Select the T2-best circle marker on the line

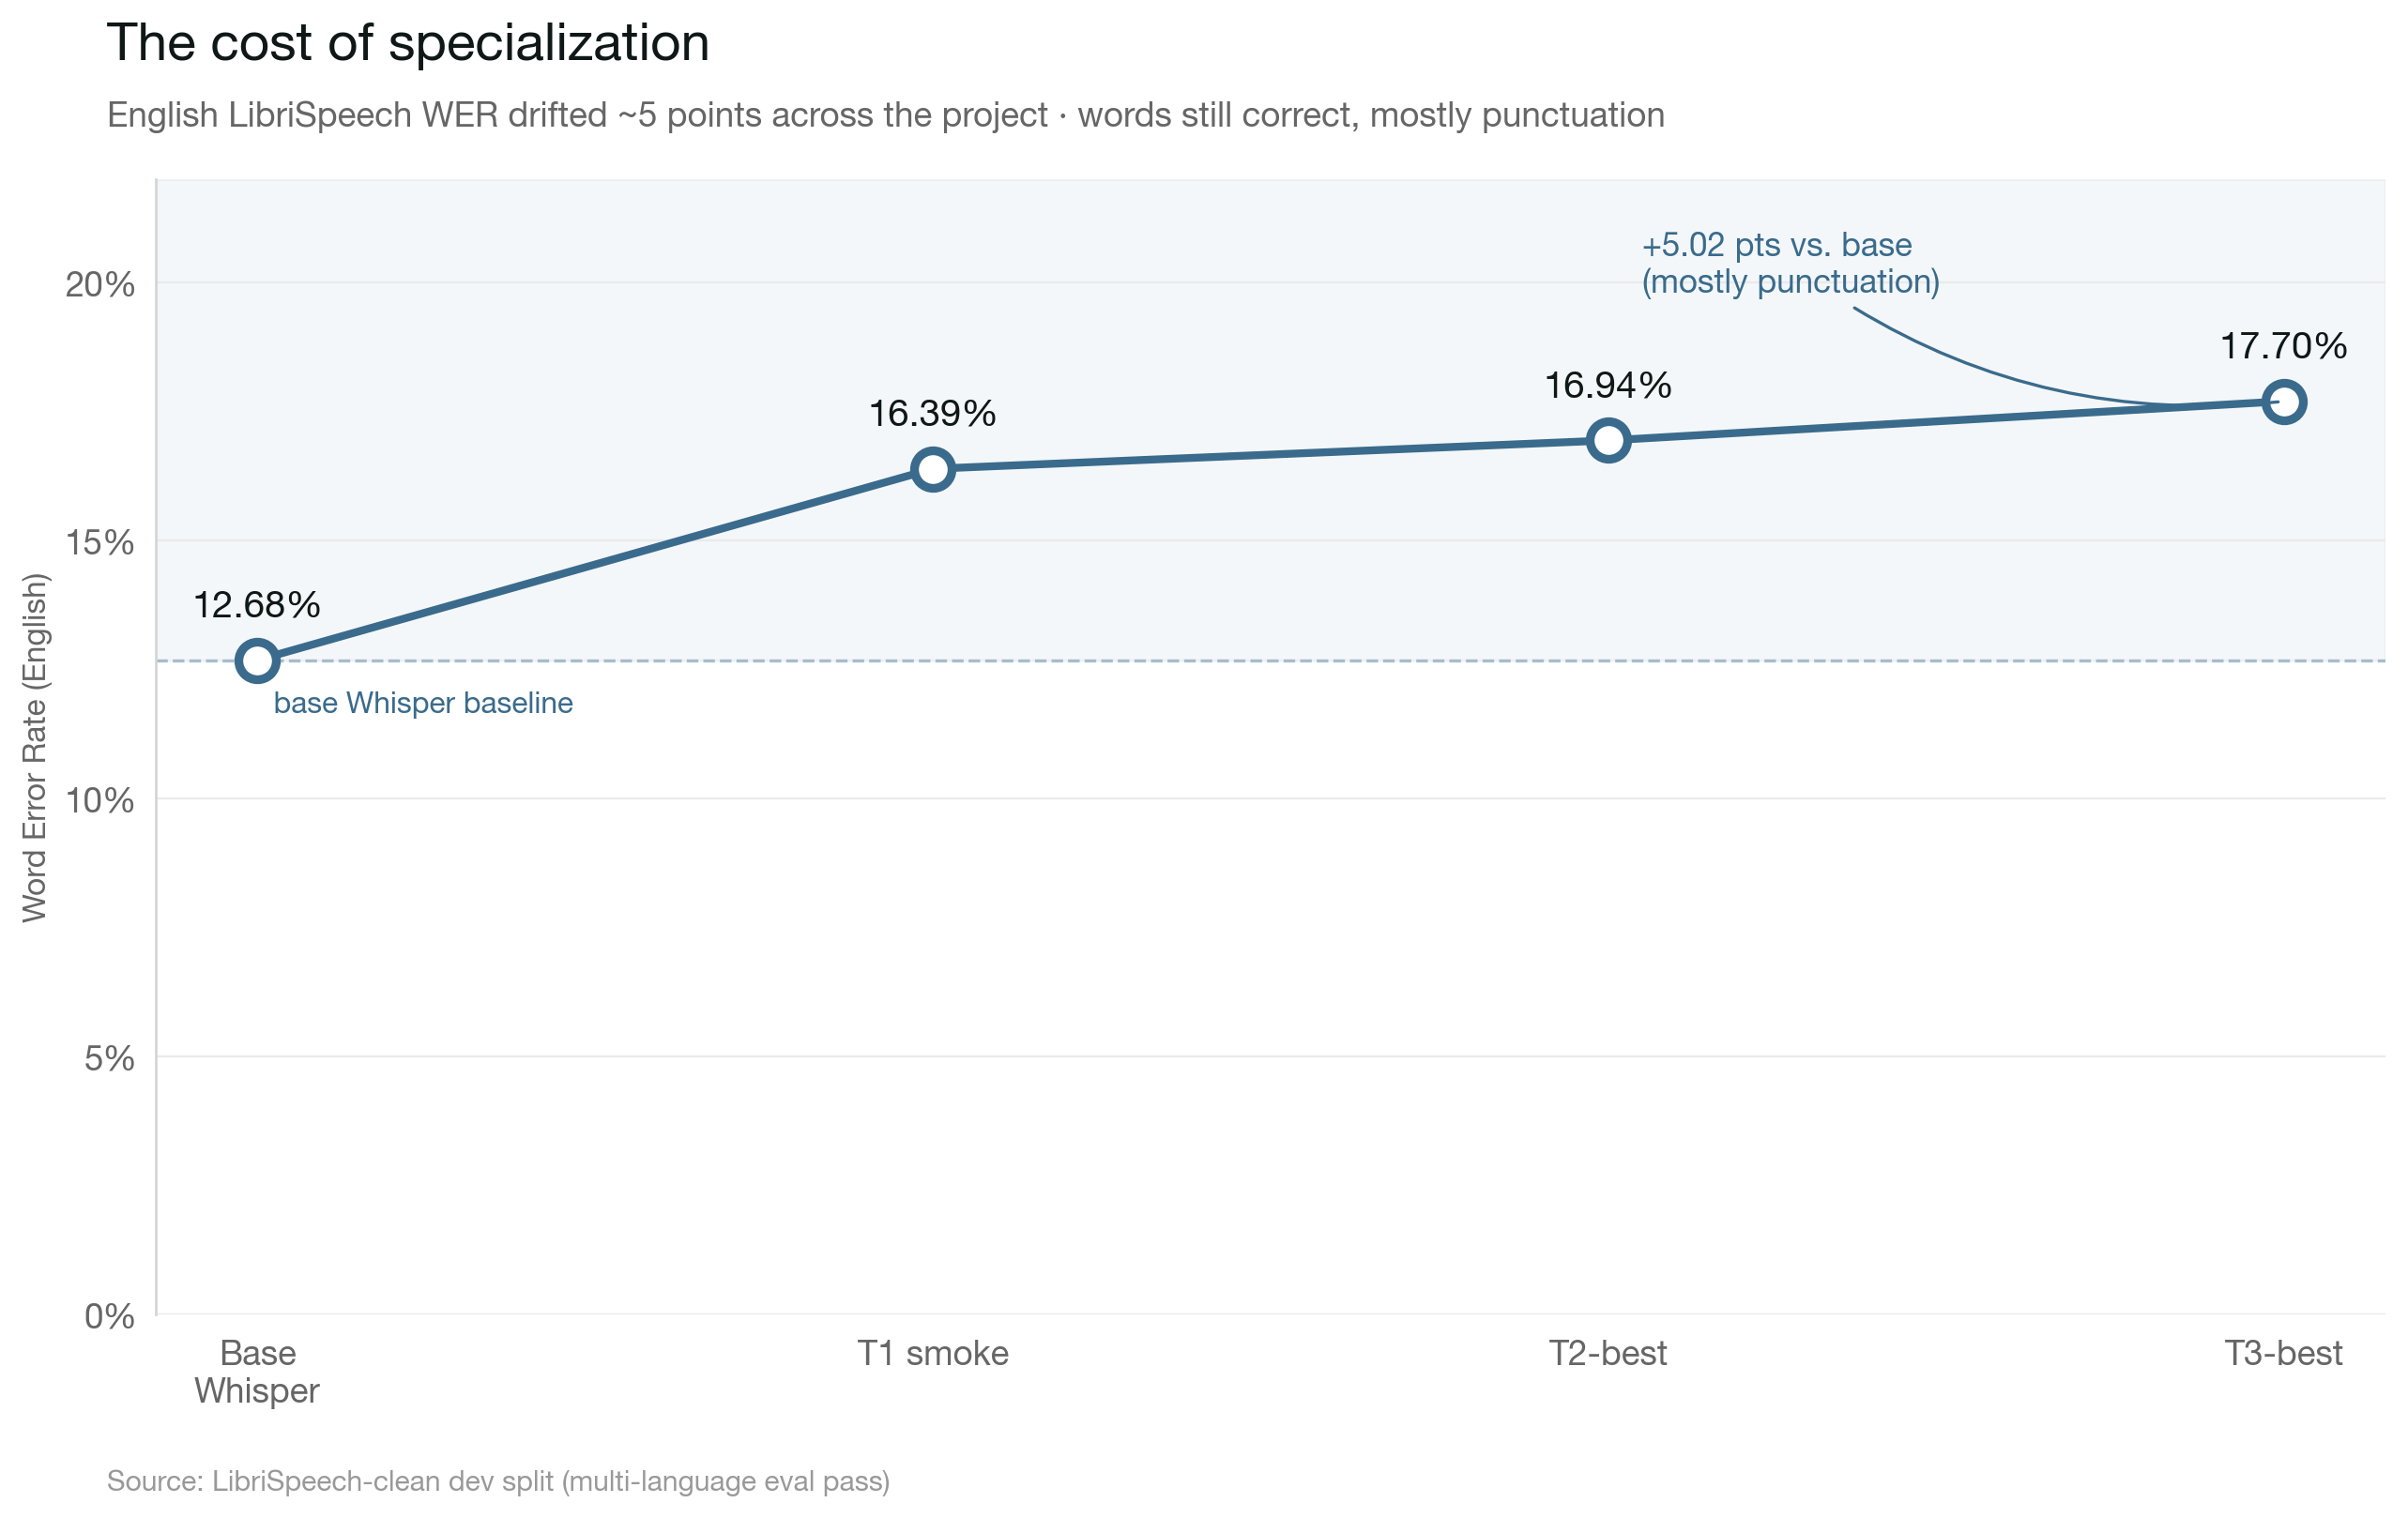[x=1608, y=440]
